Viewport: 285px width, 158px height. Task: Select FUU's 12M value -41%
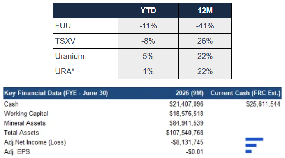(x=205, y=26)
